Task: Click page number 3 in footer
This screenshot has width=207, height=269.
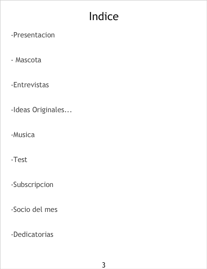Action: [103, 265]
